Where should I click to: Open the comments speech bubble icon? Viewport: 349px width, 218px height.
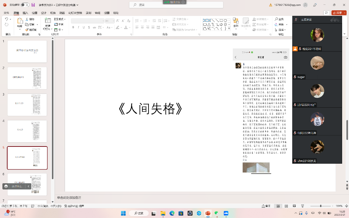[x=326, y=13]
